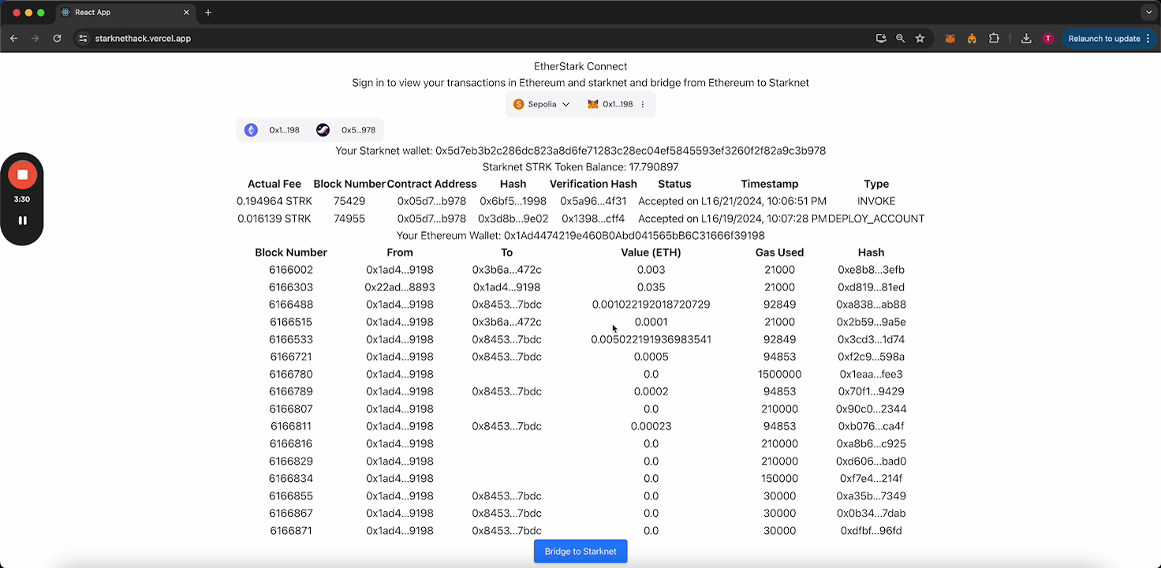Open the three-dot menu beside 0x1...198
This screenshot has width=1161, height=568.
pyautogui.click(x=643, y=104)
